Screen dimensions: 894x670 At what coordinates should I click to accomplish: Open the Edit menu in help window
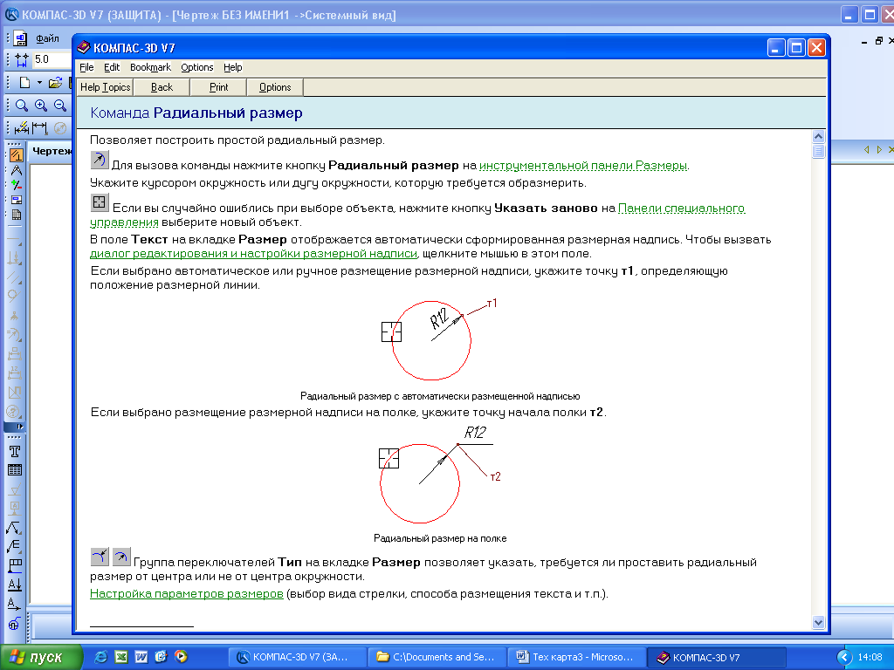112,67
